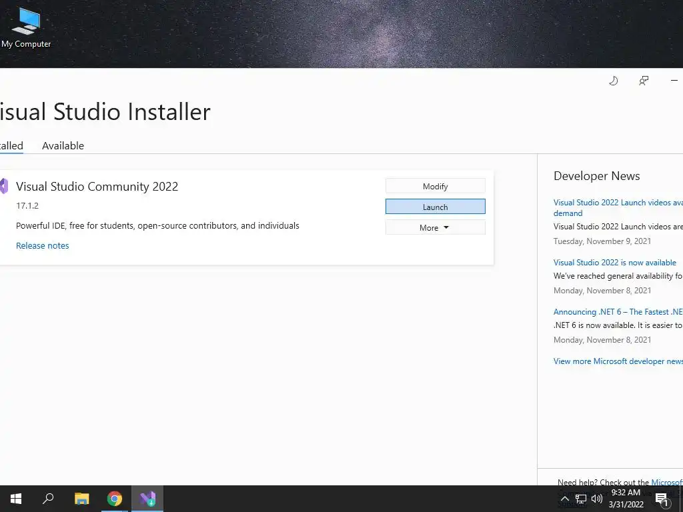The height and width of the screenshot is (512, 683).
Task: Click Visual Studio Installer taskbar icon
Action: [x=147, y=499]
